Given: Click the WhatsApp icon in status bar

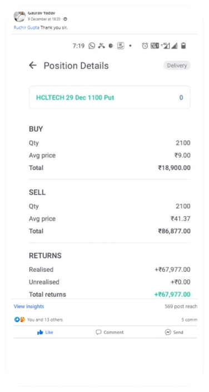Looking at the screenshot, I should click(92, 46).
